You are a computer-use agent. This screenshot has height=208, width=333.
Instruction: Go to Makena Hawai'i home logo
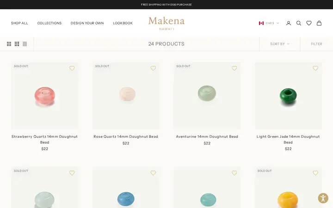166,24
